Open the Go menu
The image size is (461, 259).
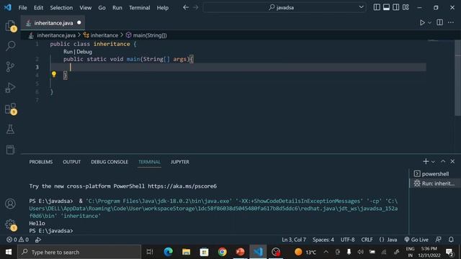[x=102, y=8]
